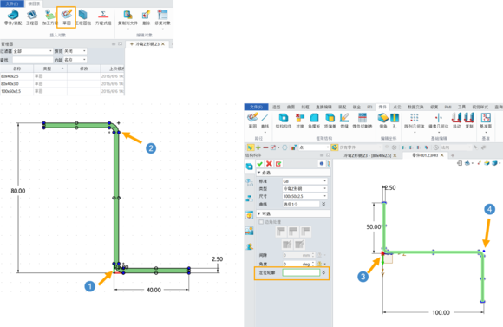Image resolution: width=503 pixels, height=327 pixels.
Task: Click the 方程式组 equation set icon
Action: [103, 15]
